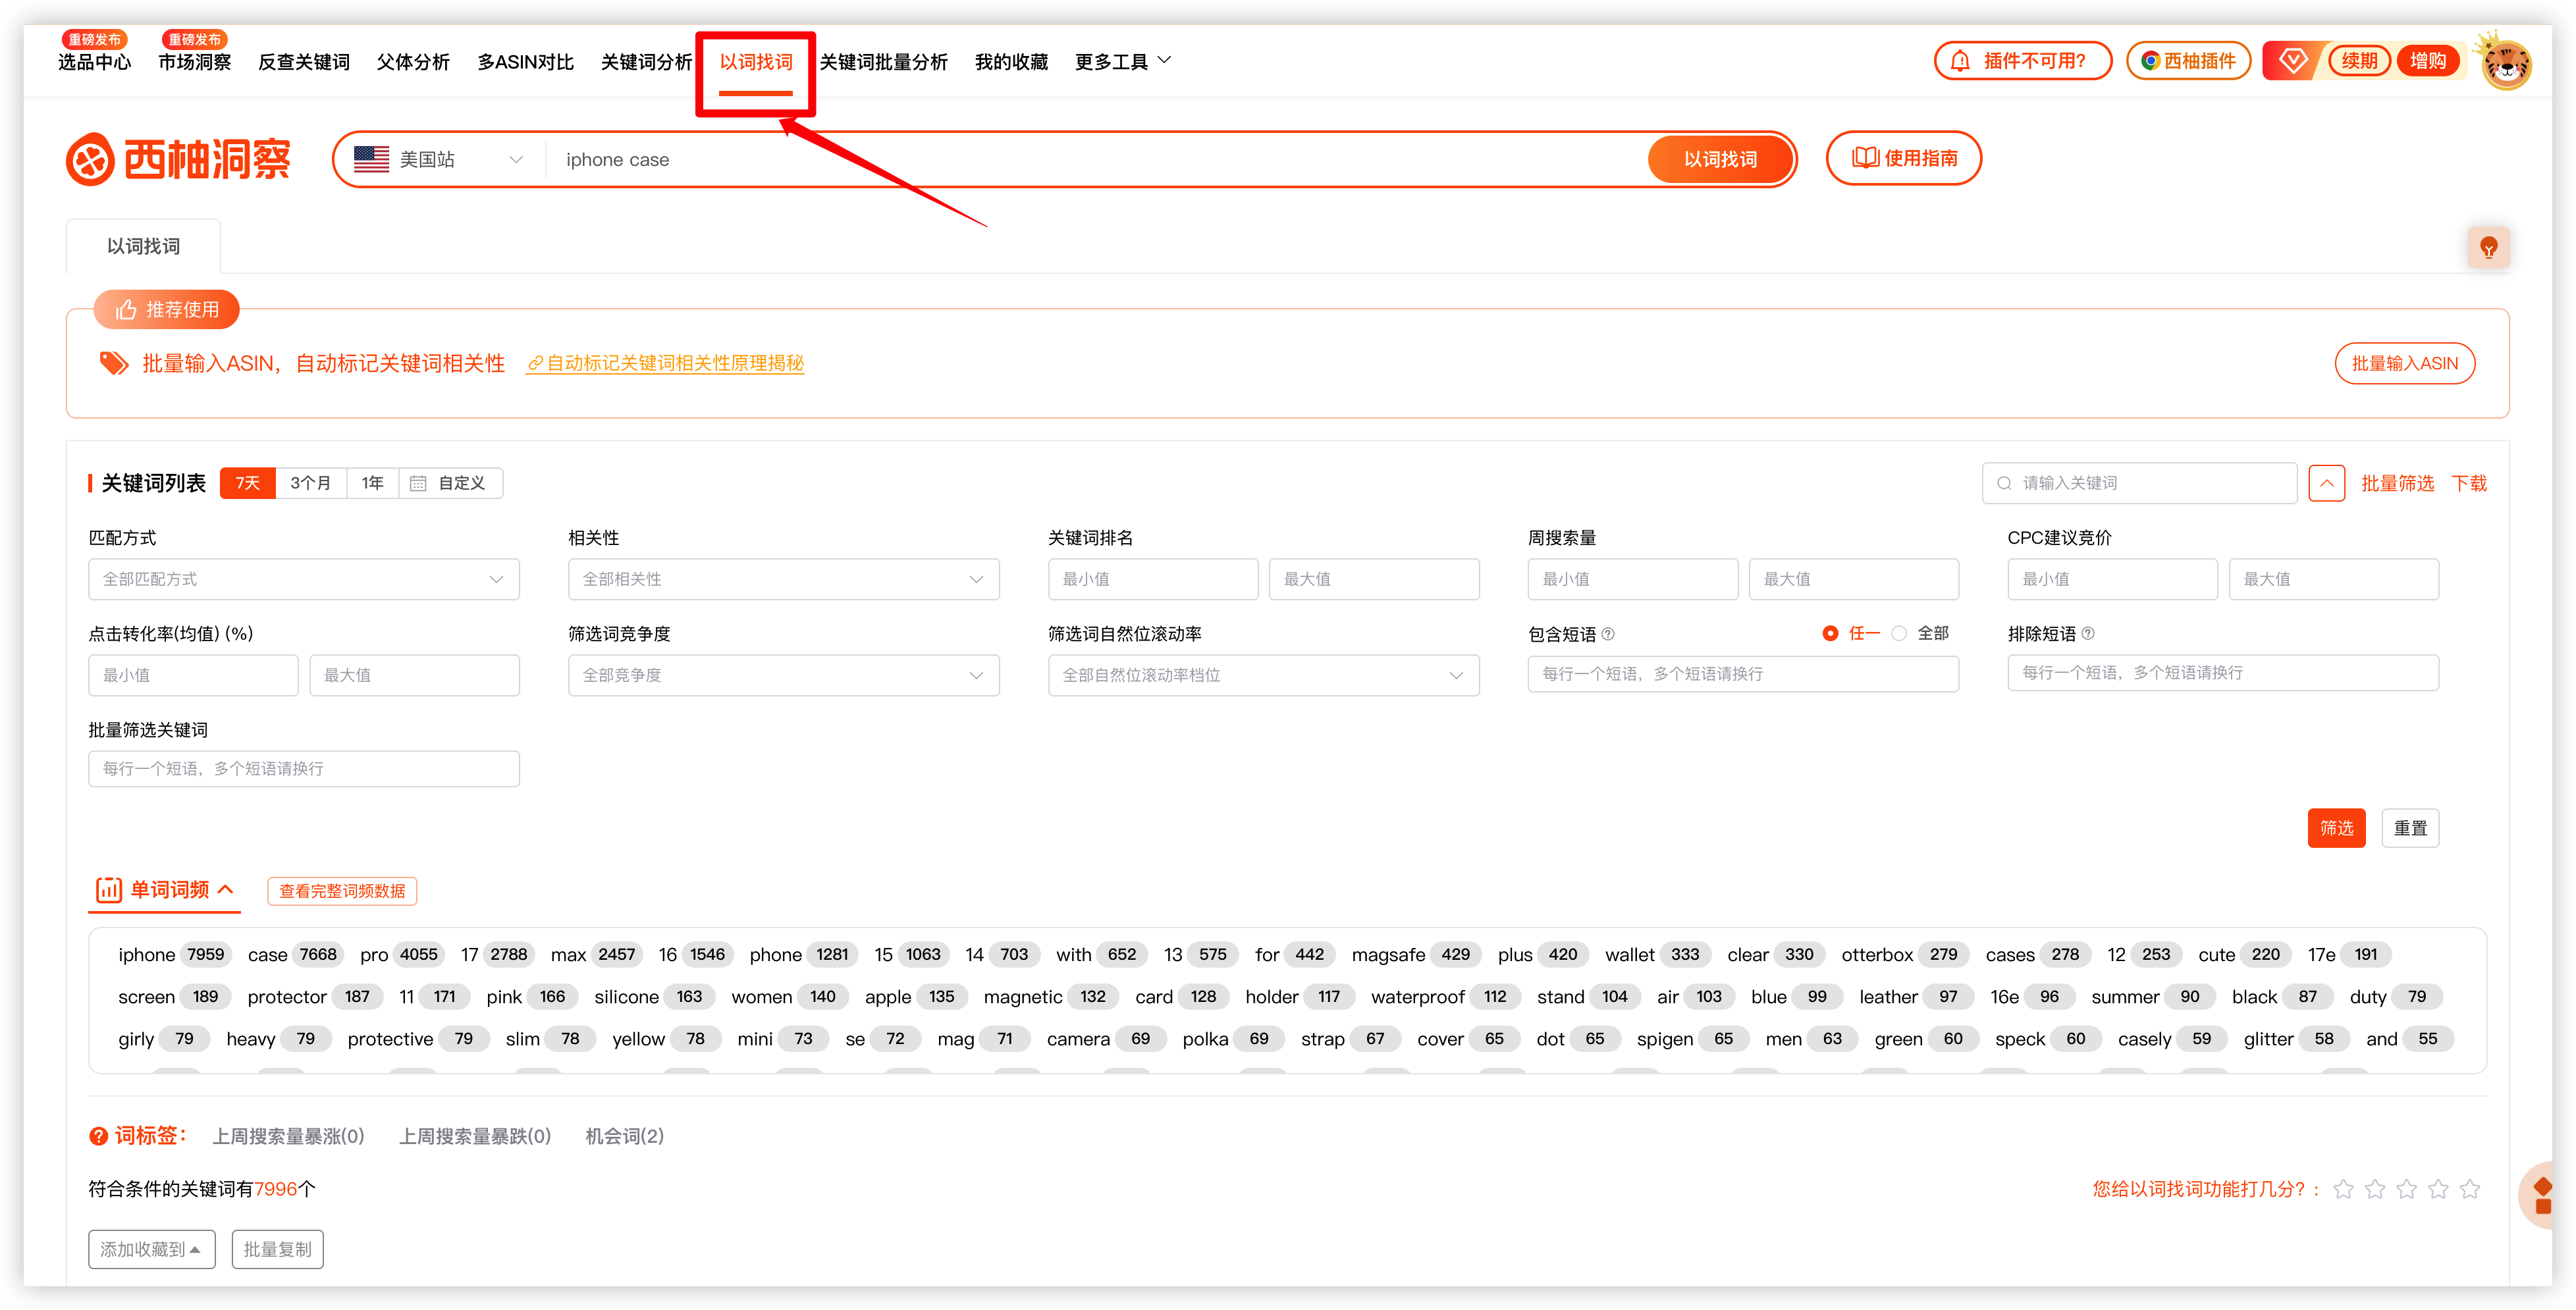Select the 任一 radio option
Viewport: 2576px width, 1310px height.
(1830, 633)
